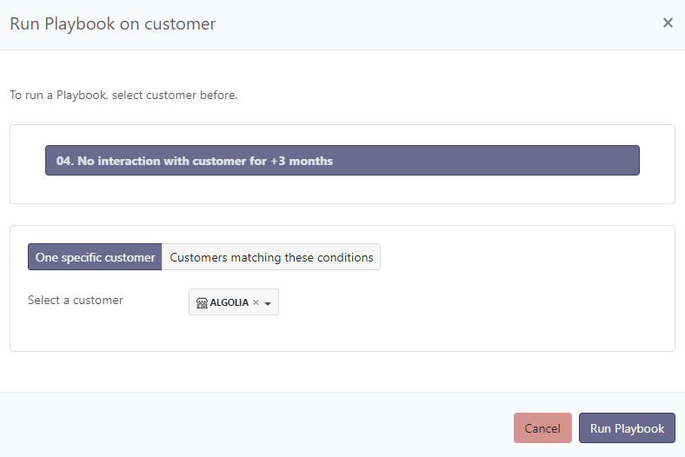Image resolution: width=685 pixels, height=457 pixels.
Task: Open the ALGOLIA customer selector box
Action: (x=233, y=302)
